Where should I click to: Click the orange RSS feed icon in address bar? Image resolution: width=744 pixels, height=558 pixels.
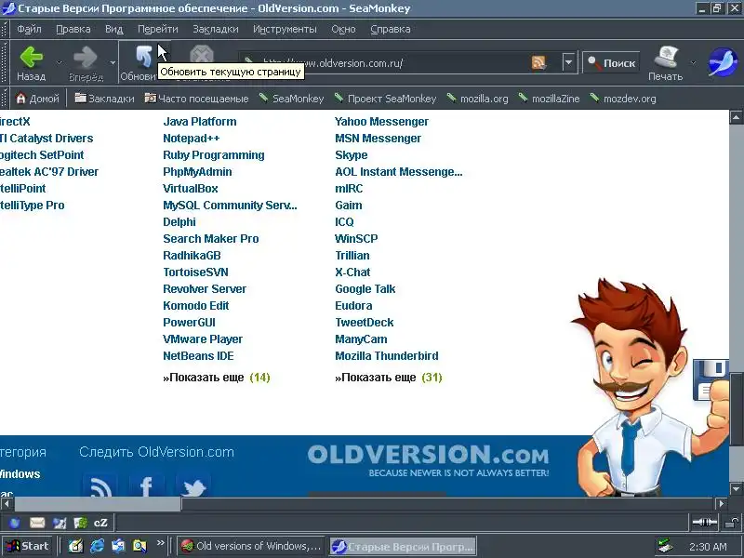(539, 62)
